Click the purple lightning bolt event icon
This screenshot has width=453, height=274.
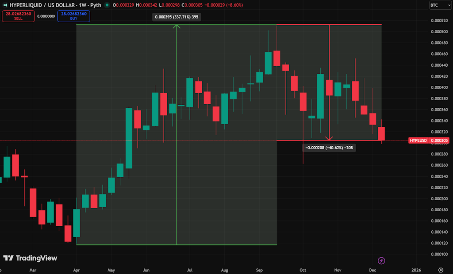pos(381,261)
